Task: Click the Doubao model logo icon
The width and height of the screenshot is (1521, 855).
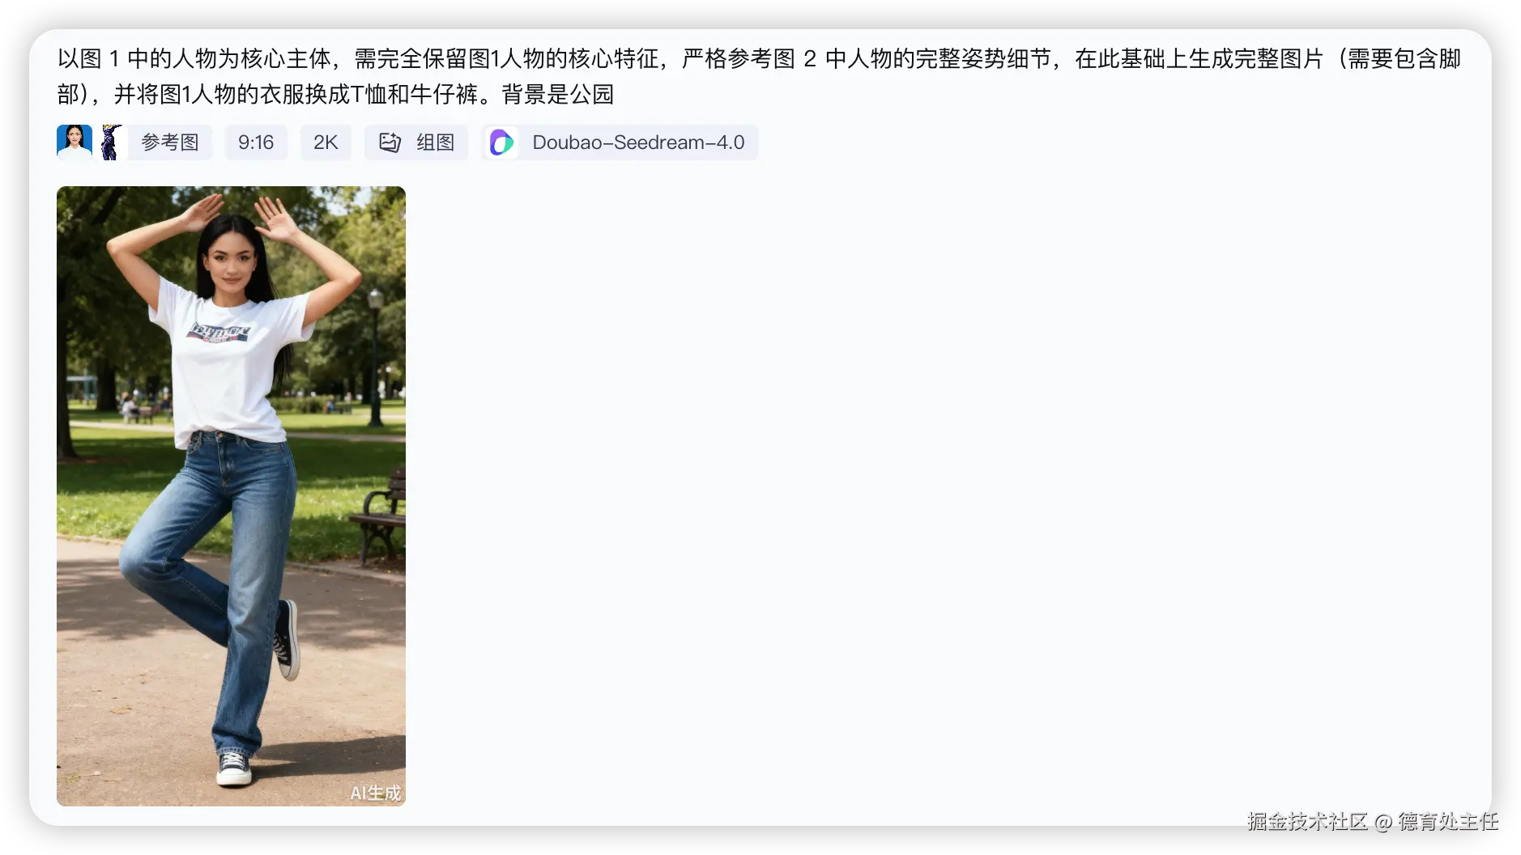Action: 502,142
